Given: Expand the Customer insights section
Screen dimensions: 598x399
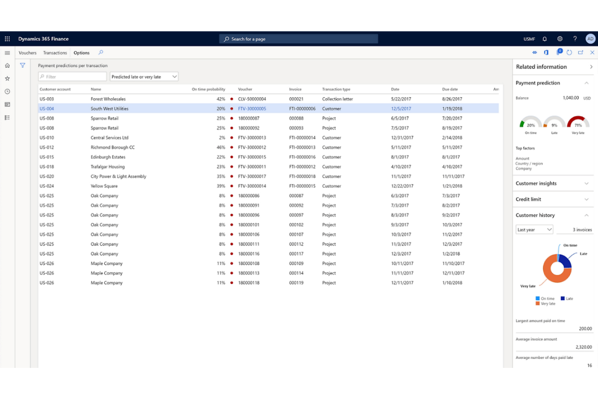Looking at the screenshot, I should [587, 183].
